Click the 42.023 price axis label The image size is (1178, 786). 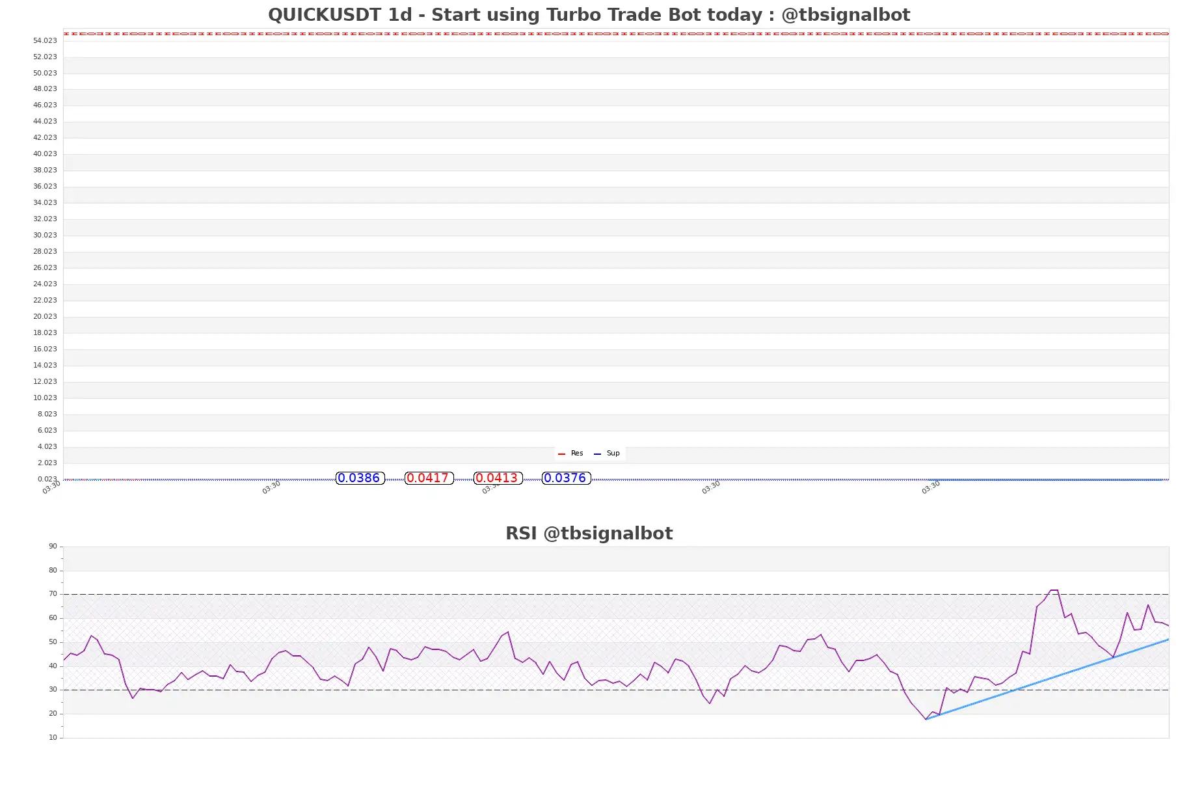(x=45, y=138)
